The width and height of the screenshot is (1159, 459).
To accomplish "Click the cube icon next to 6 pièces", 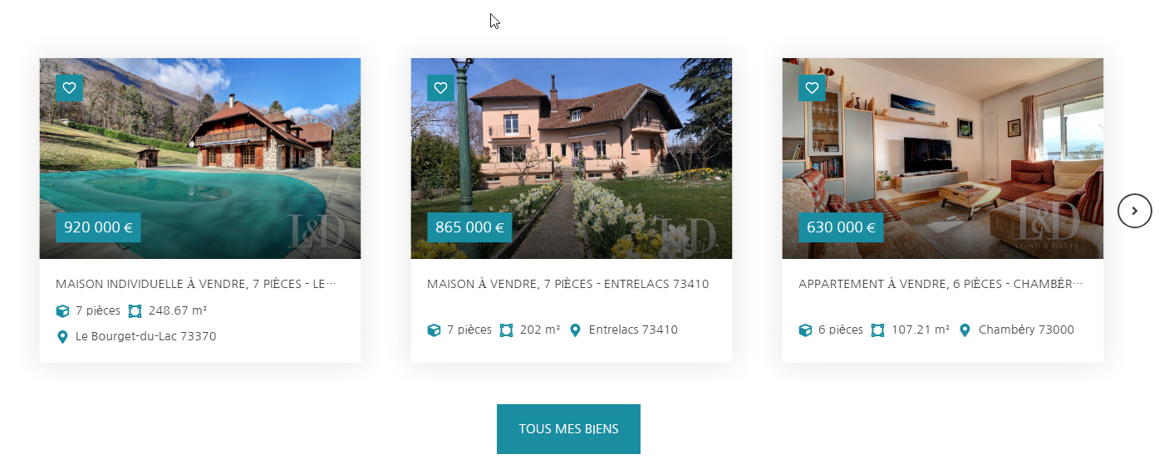I will [805, 330].
